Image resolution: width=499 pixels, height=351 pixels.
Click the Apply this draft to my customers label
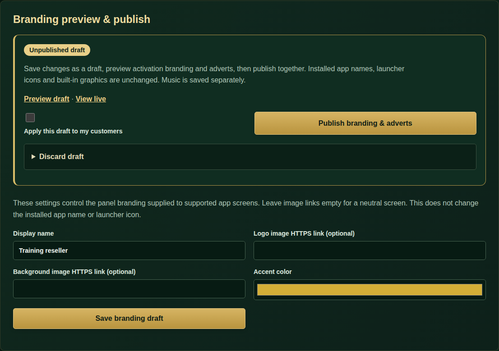pos(73,131)
